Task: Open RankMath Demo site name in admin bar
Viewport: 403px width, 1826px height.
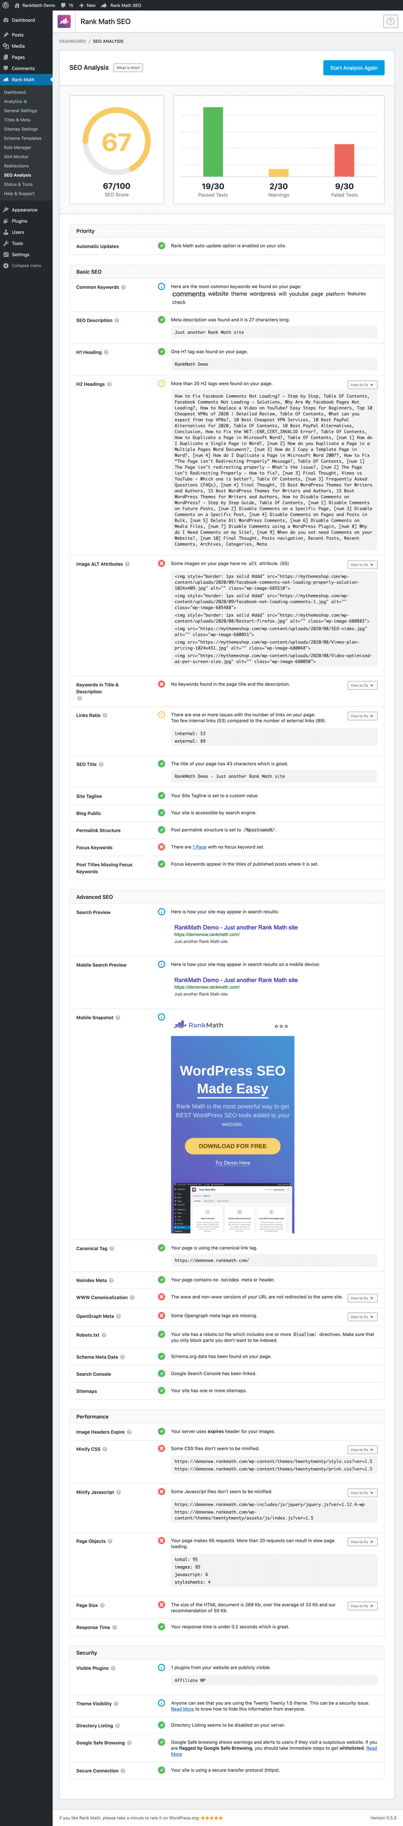Action: pos(34,5)
